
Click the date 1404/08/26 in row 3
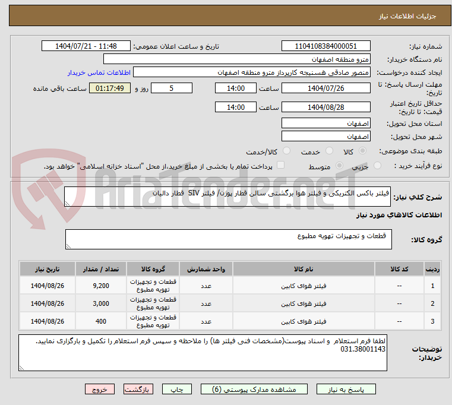pyautogui.click(x=48, y=321)
